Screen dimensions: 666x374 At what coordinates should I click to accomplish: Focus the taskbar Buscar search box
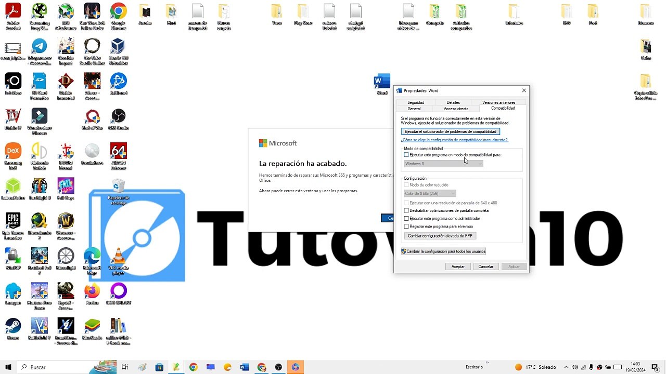tap(67, 367)
